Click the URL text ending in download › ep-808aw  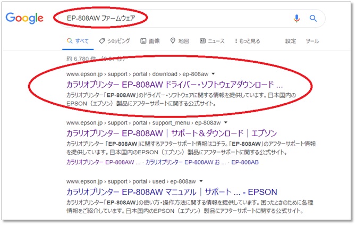click(138, 74)
